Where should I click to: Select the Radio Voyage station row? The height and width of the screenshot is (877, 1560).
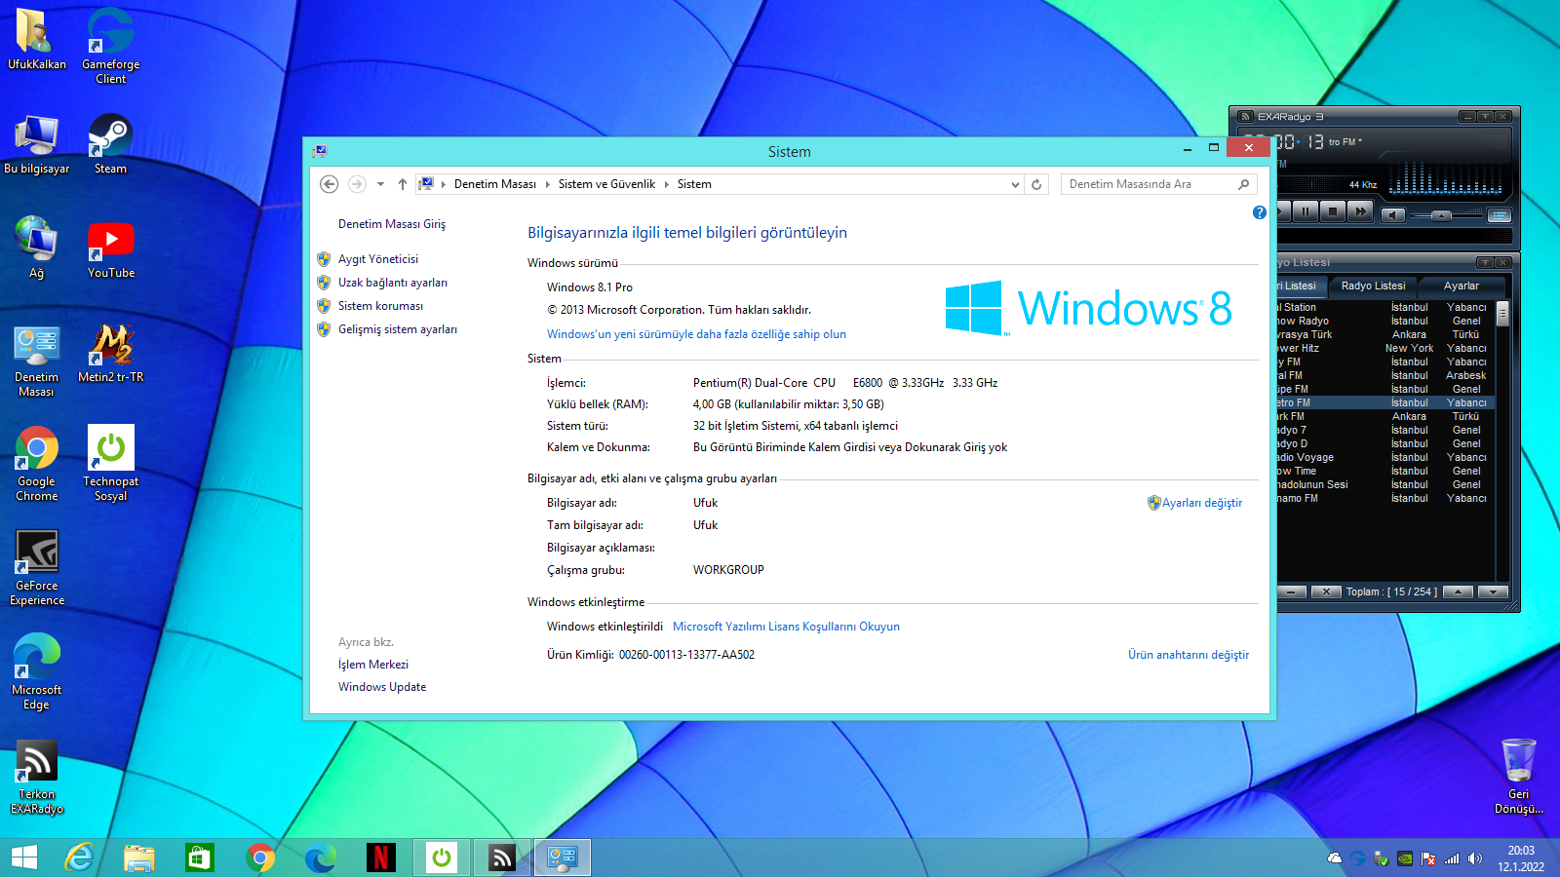[x=1384, y=457]
